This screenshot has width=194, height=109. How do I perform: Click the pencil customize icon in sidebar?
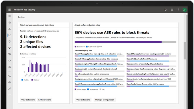(9, 89)
